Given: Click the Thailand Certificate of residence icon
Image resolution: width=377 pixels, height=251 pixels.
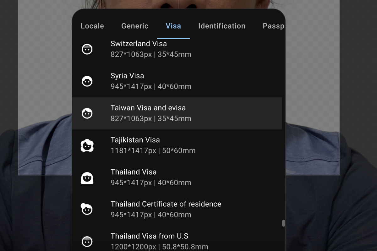Looking at the screenshot, I should pyautogui.click(x=87, y=209).
